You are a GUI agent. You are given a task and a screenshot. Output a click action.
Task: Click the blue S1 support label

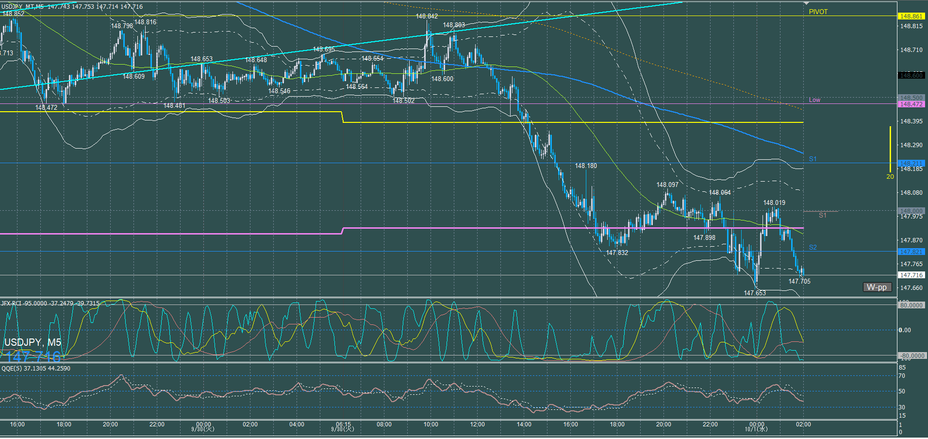point(812,159)
